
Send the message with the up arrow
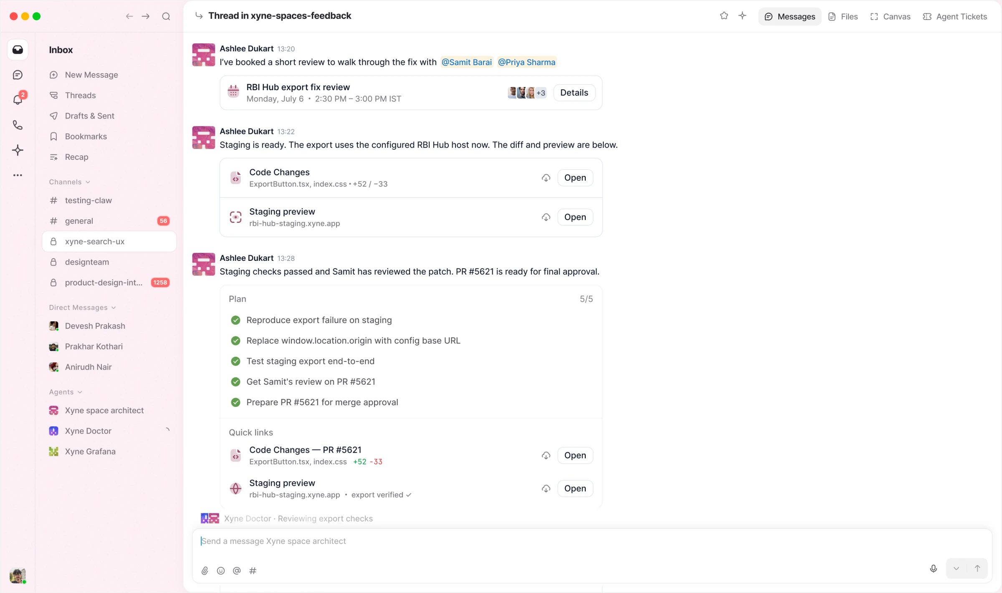point(977,568)
